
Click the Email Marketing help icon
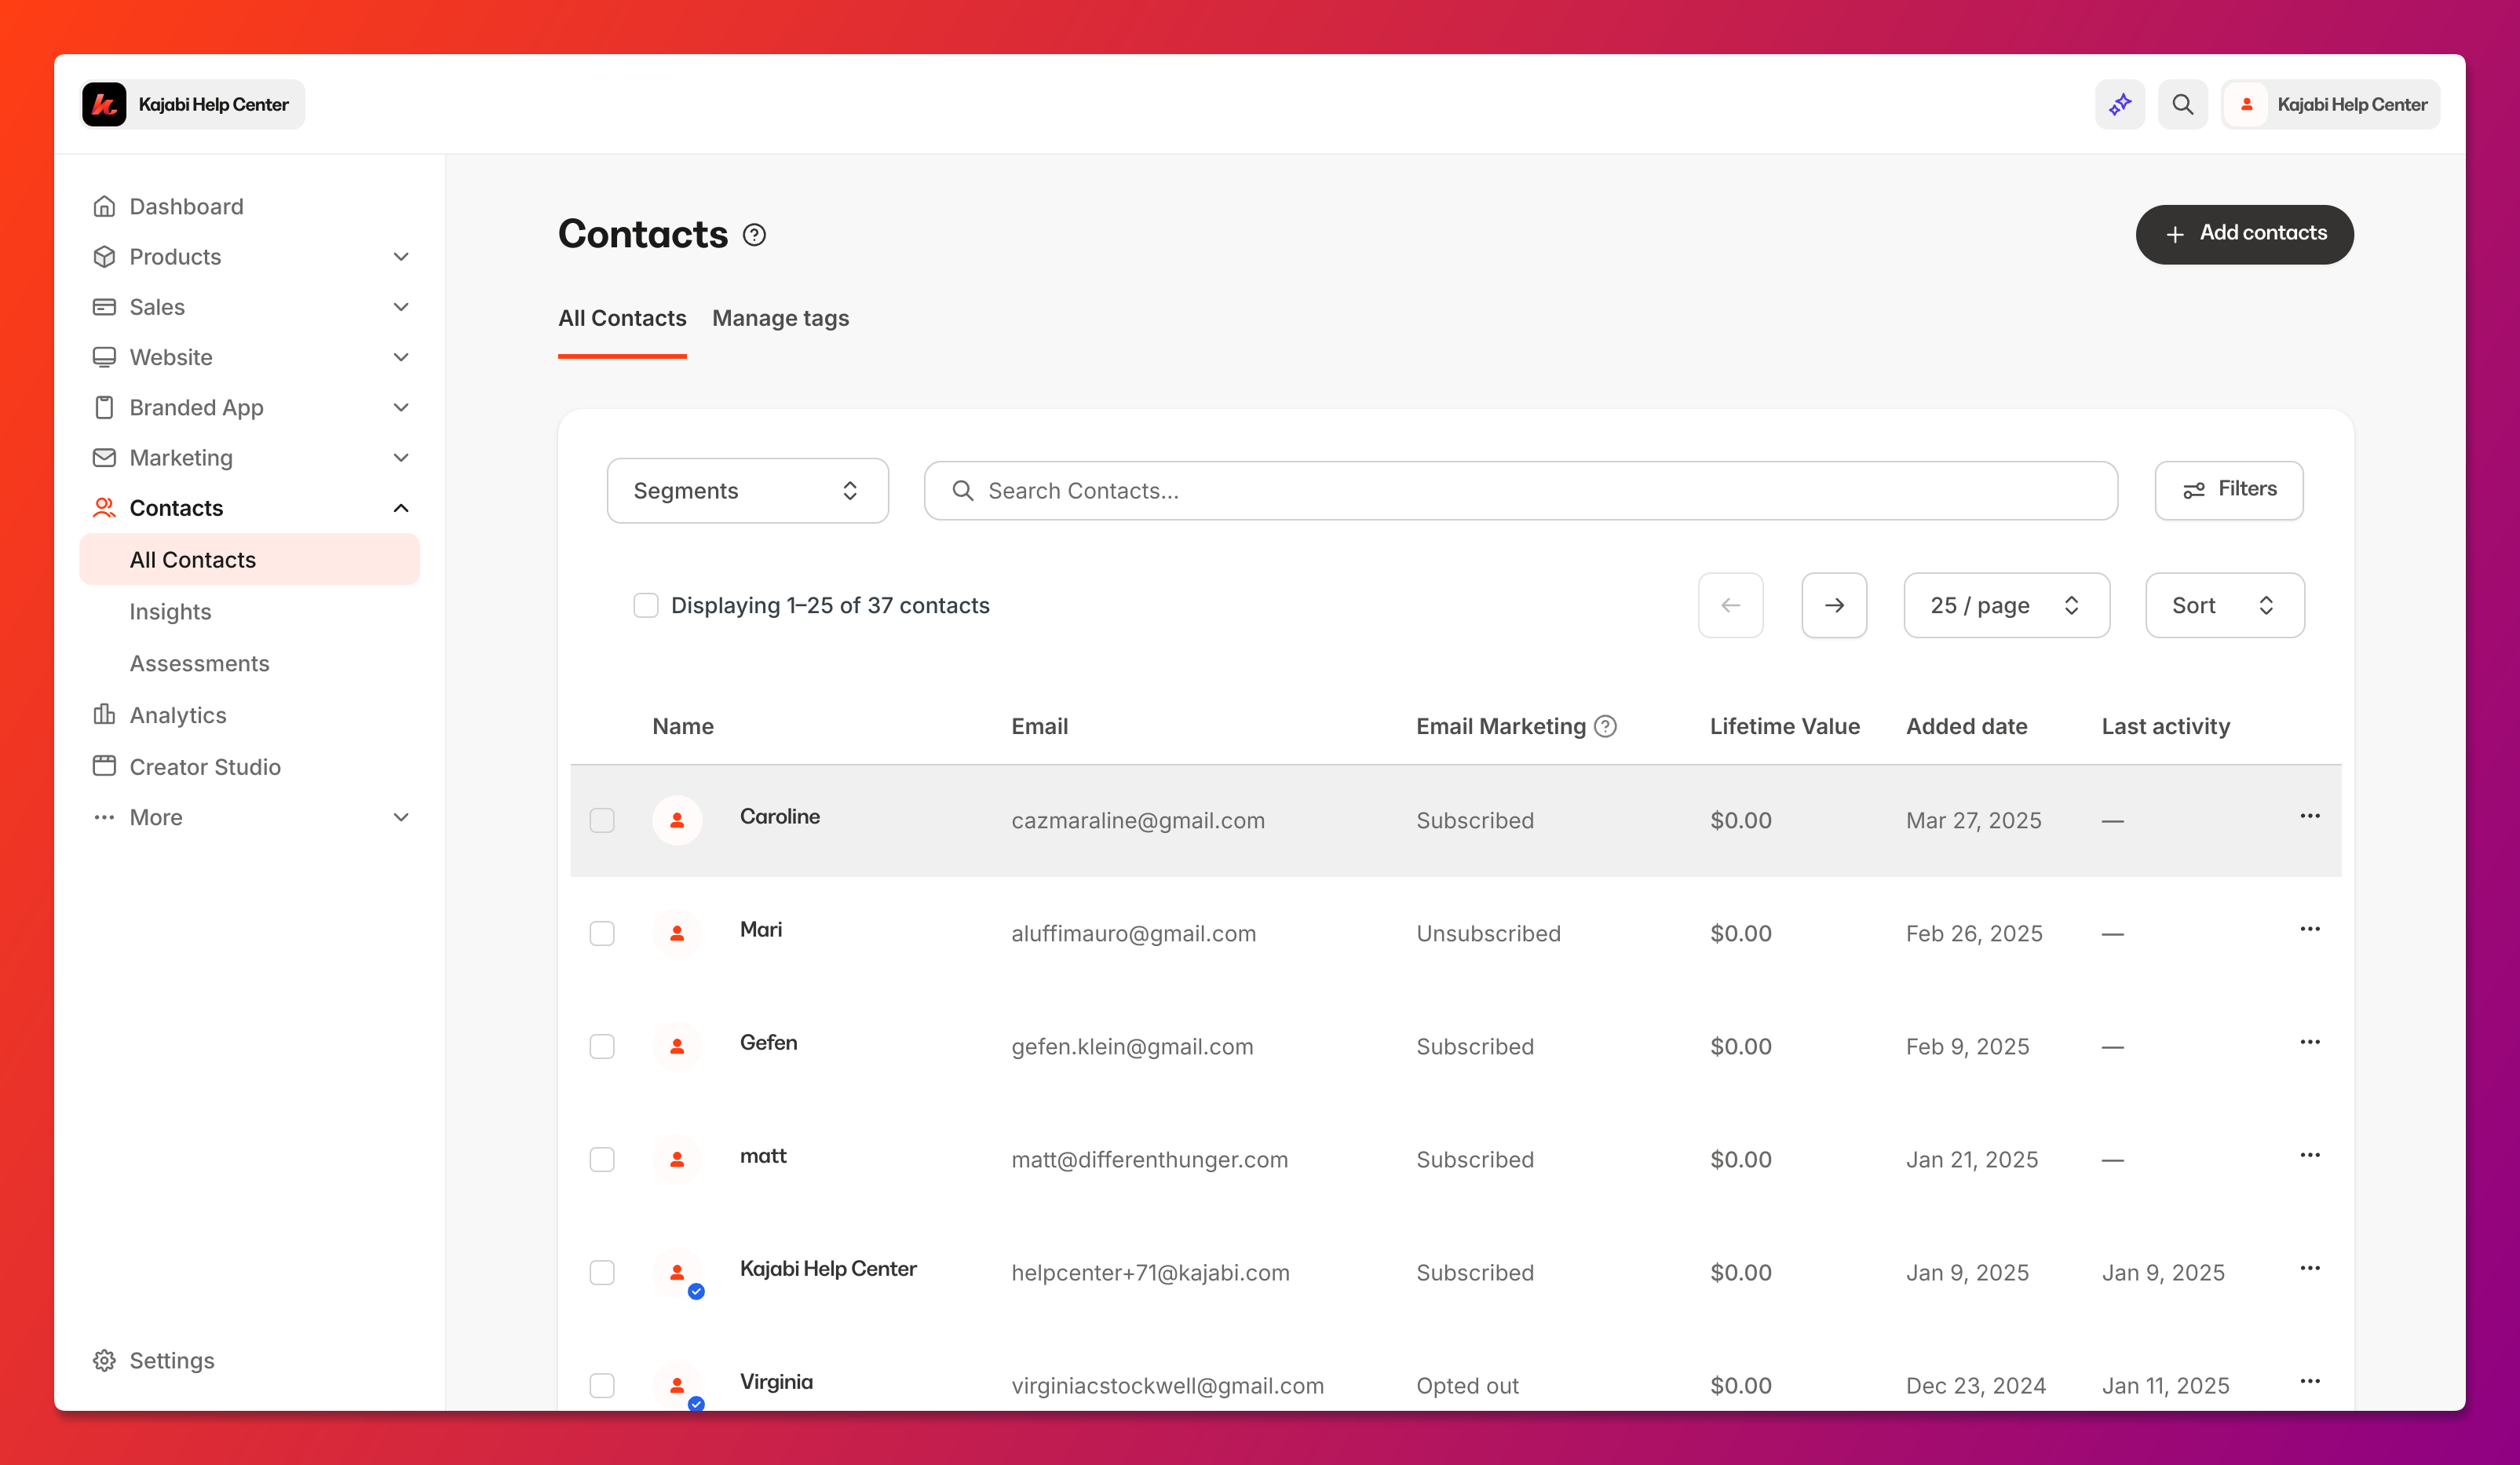coord(1605,726)
